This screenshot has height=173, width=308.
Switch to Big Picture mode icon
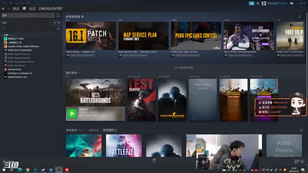click(x=292, y=3)
